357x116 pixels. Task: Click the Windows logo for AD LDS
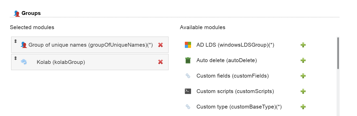coord(188,45)
